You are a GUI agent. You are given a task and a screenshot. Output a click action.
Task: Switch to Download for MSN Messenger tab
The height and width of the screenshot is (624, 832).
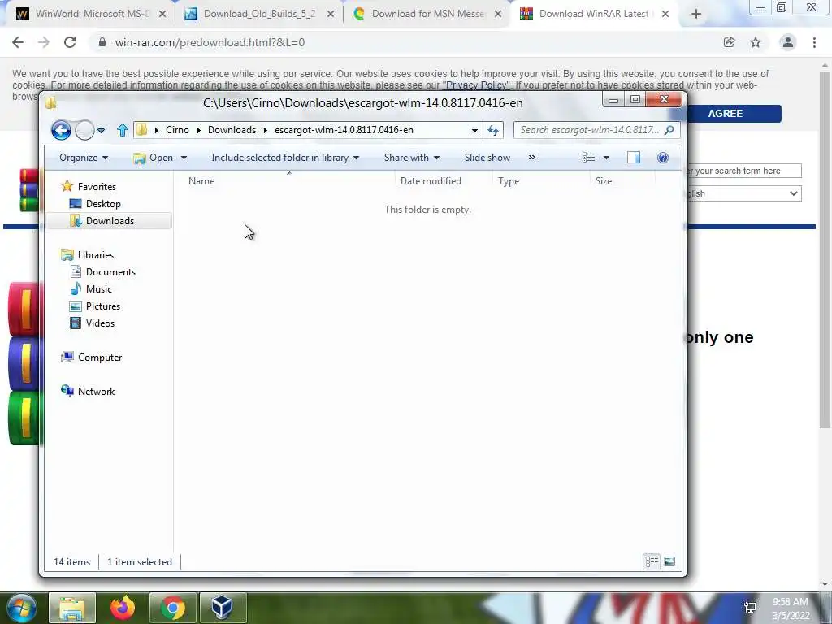tap(427, 14)
